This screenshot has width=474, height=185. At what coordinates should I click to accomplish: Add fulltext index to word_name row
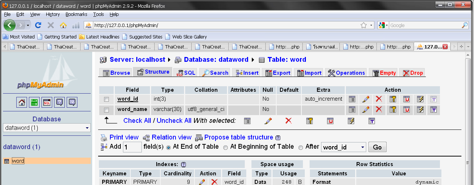(x=434, y=110)
